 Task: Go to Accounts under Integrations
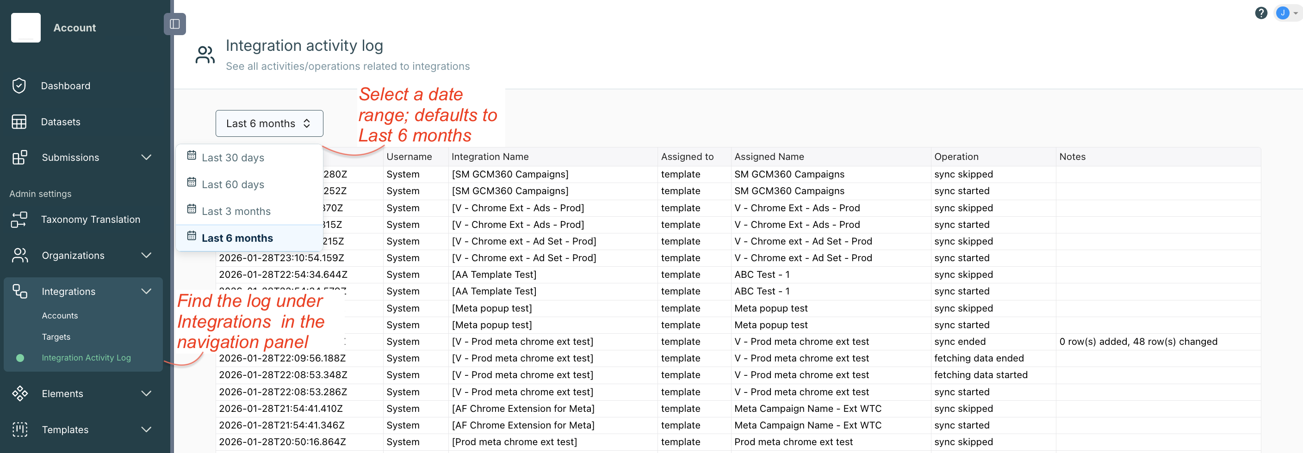coord(60,315)
